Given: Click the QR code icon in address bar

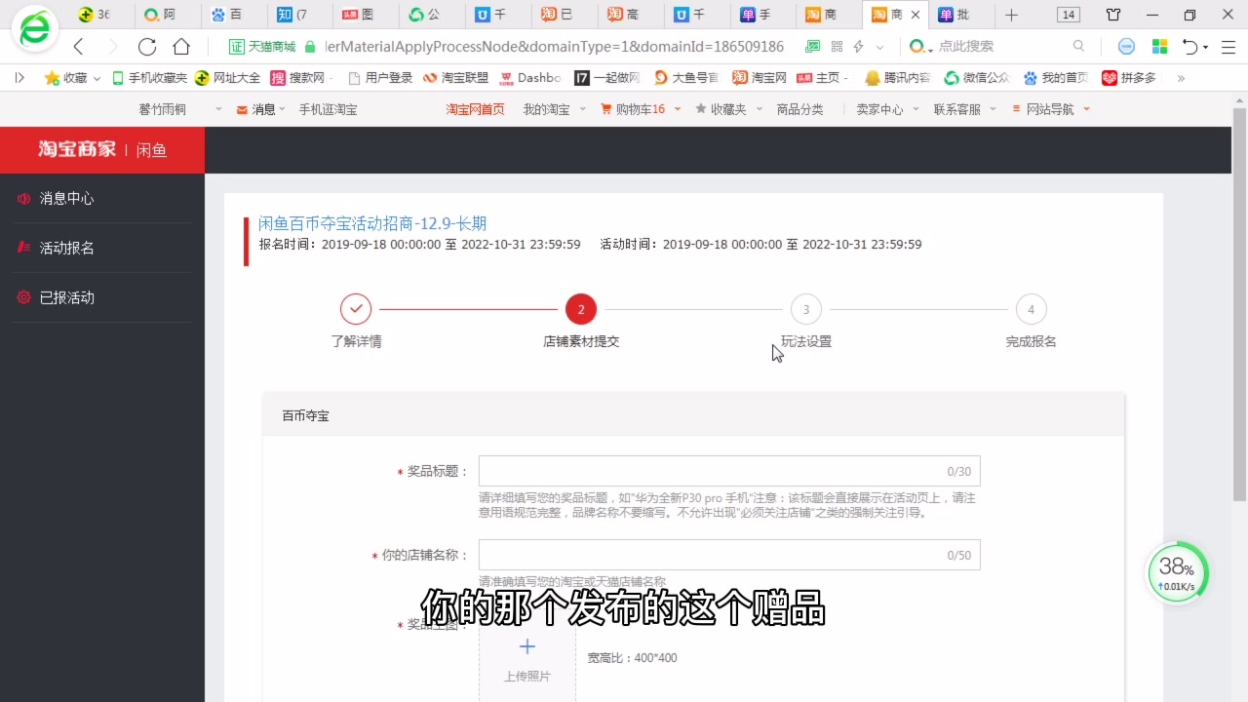Looking at the screenshot, I should pos(837,47).
